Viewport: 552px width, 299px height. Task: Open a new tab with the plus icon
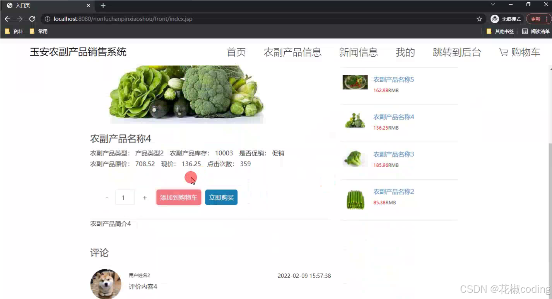[x=103, y=5]
